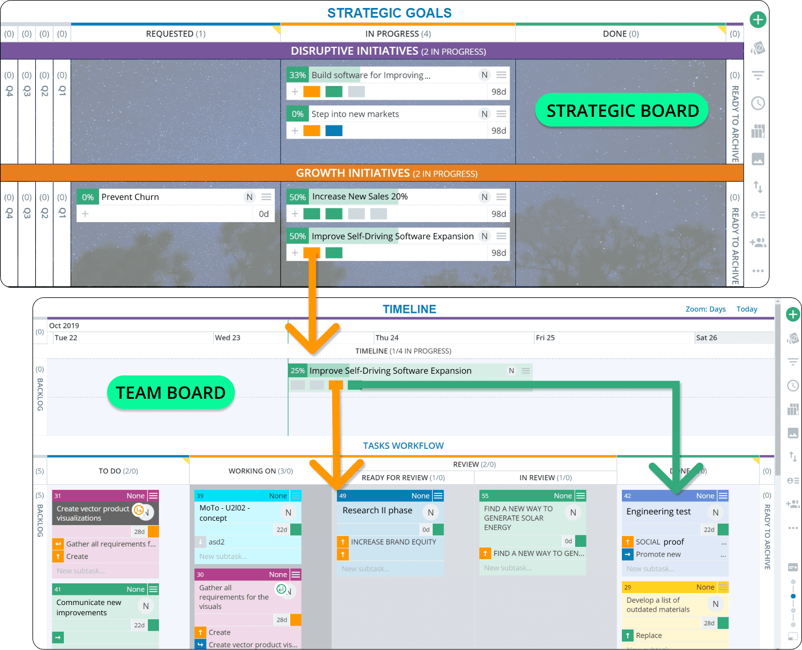Click the green plus button on the Strategic board sidebar
802x650 pixels.
coord(758,20)
